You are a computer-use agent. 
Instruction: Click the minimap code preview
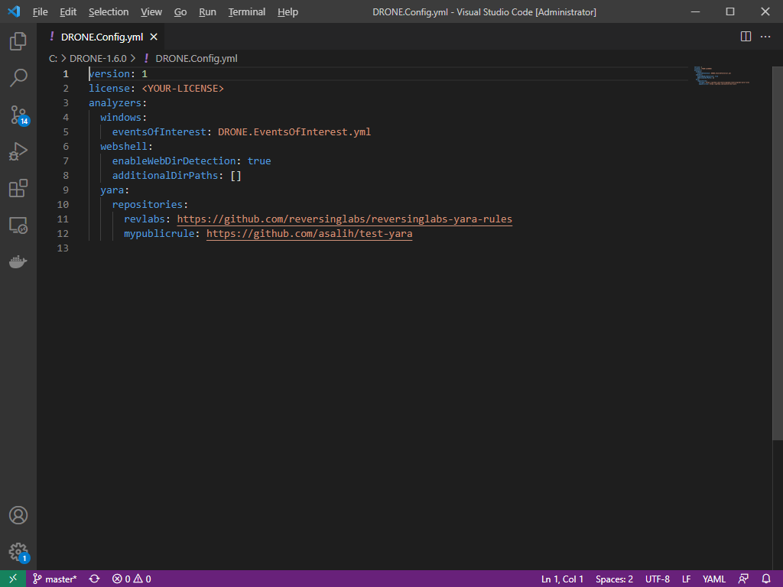(x=720, y=76)
